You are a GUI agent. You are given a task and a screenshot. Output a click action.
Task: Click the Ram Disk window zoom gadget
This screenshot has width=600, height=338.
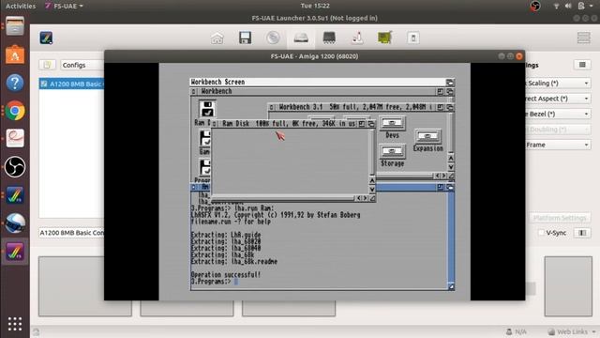pyautogui.click(x=362, y=123)
